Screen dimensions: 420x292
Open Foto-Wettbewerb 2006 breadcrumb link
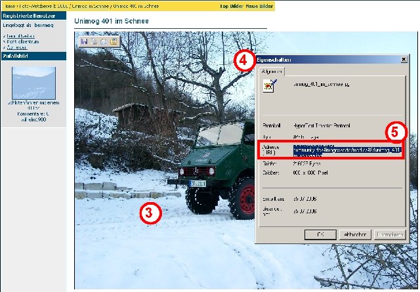(43, 6)
